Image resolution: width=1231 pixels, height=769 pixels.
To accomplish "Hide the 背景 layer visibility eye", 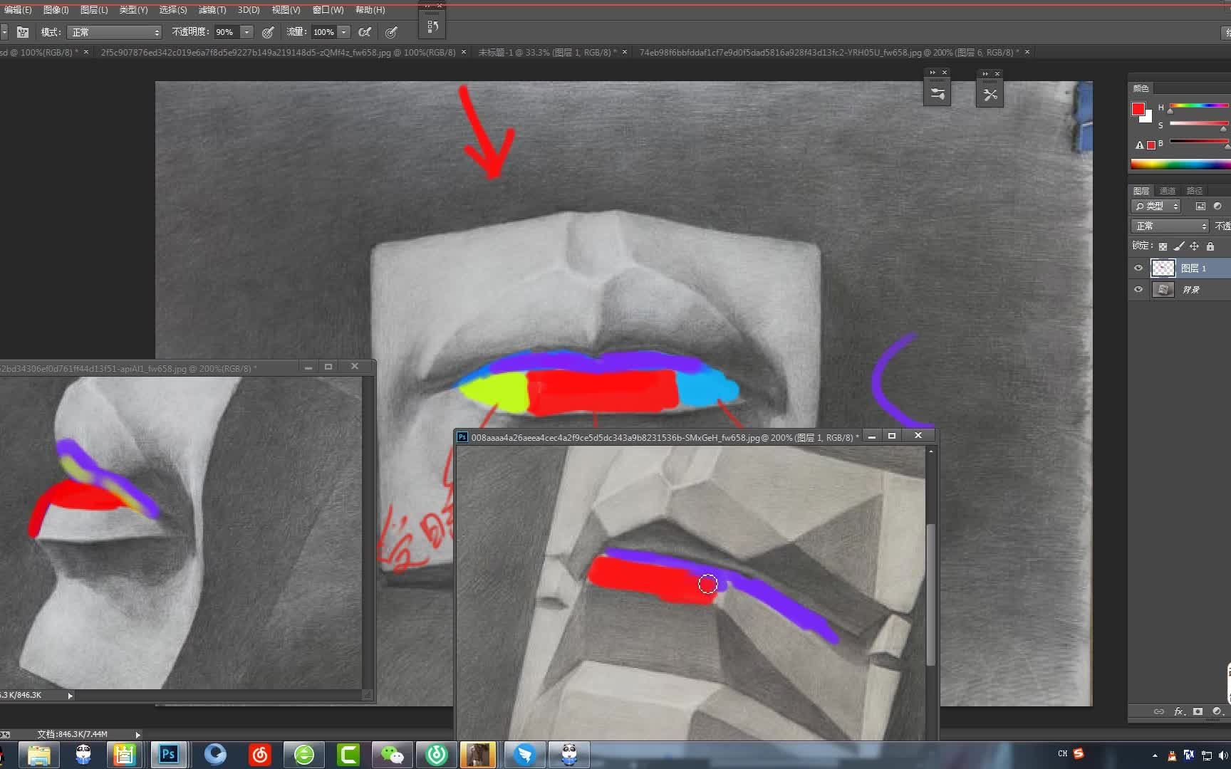I will [1138, 290].
